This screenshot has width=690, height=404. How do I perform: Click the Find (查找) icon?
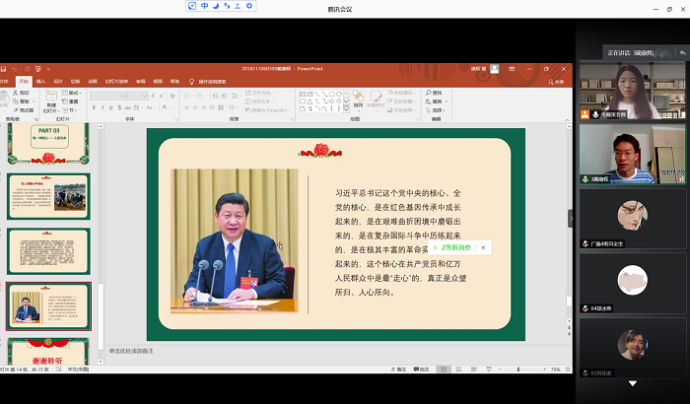pyautogui.click(x=436, y=93)
